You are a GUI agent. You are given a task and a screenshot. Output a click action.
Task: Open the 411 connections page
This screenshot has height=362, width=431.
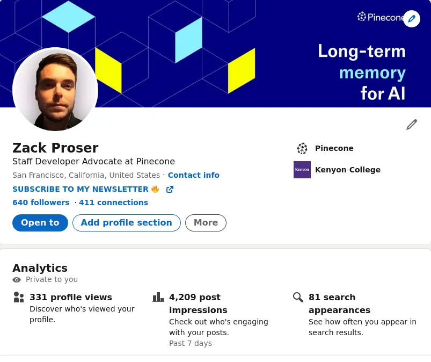113,202
